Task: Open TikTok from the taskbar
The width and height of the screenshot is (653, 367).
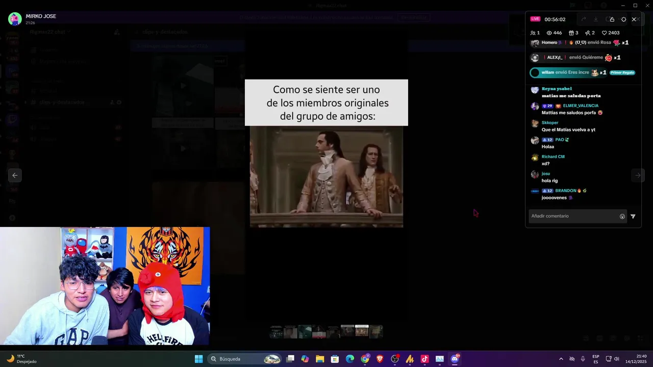Action: pos(424,359)
